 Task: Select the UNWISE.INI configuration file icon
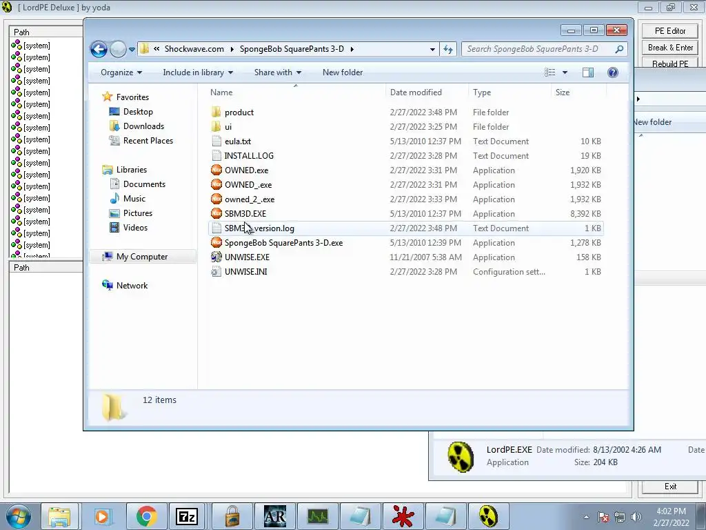pyautogui.click(x=216, y=271)
